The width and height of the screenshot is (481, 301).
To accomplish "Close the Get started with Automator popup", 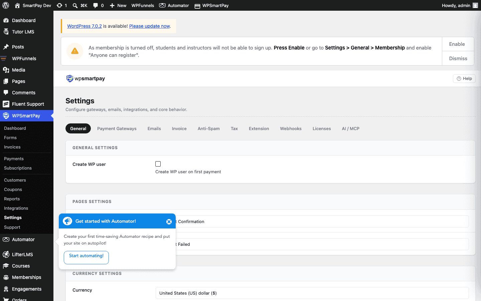I will (169, 221).
